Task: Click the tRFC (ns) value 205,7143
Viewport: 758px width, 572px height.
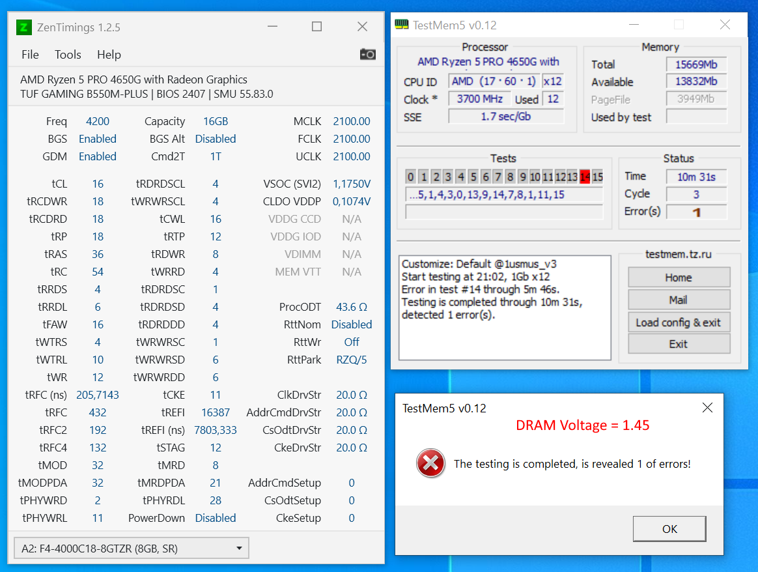Action: [x=98, y=395]
